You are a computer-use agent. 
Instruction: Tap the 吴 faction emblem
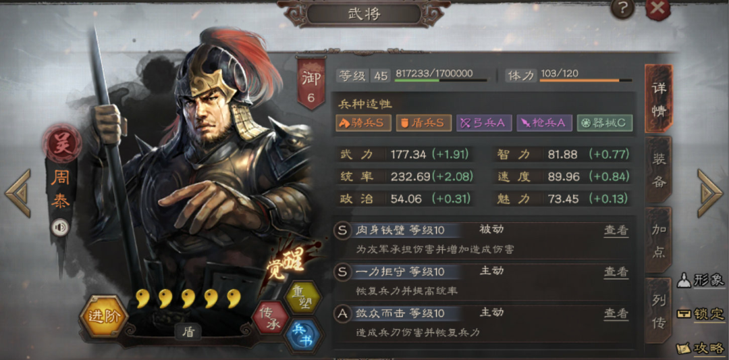(62, 143)
